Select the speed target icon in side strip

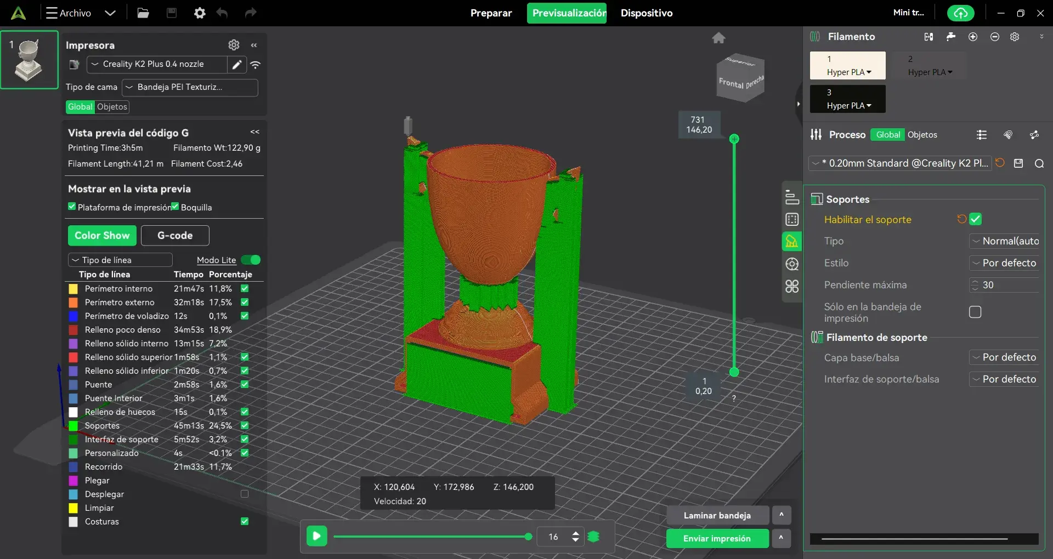[792, 264]
